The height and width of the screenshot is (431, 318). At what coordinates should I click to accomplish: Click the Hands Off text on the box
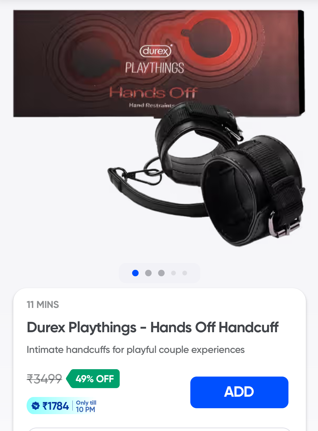(x=153, y=93)
